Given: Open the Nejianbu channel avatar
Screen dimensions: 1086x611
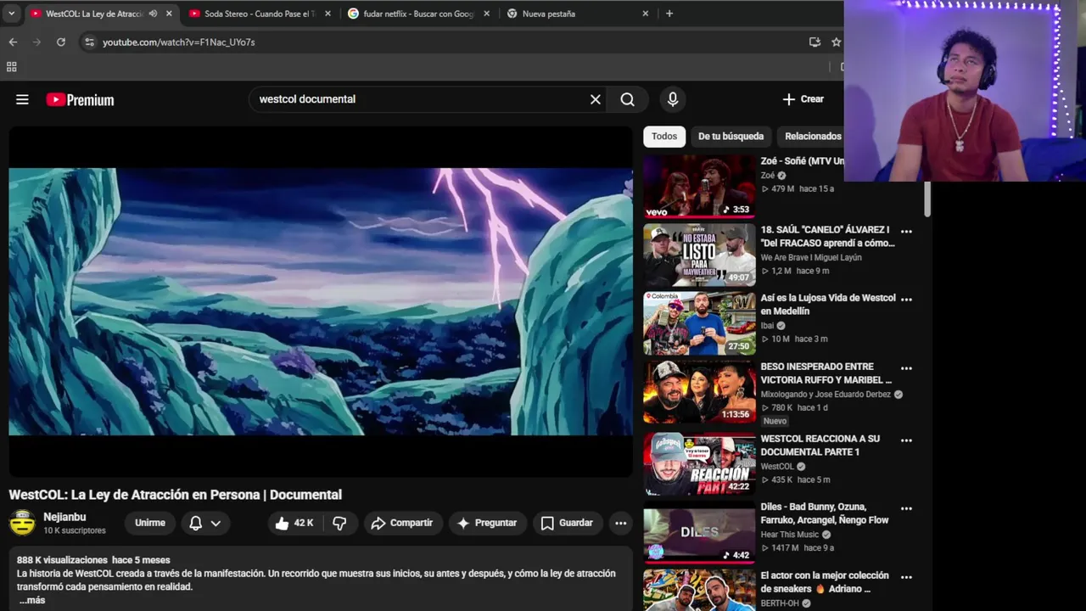Looking at the screenshot, I should 22,523.
